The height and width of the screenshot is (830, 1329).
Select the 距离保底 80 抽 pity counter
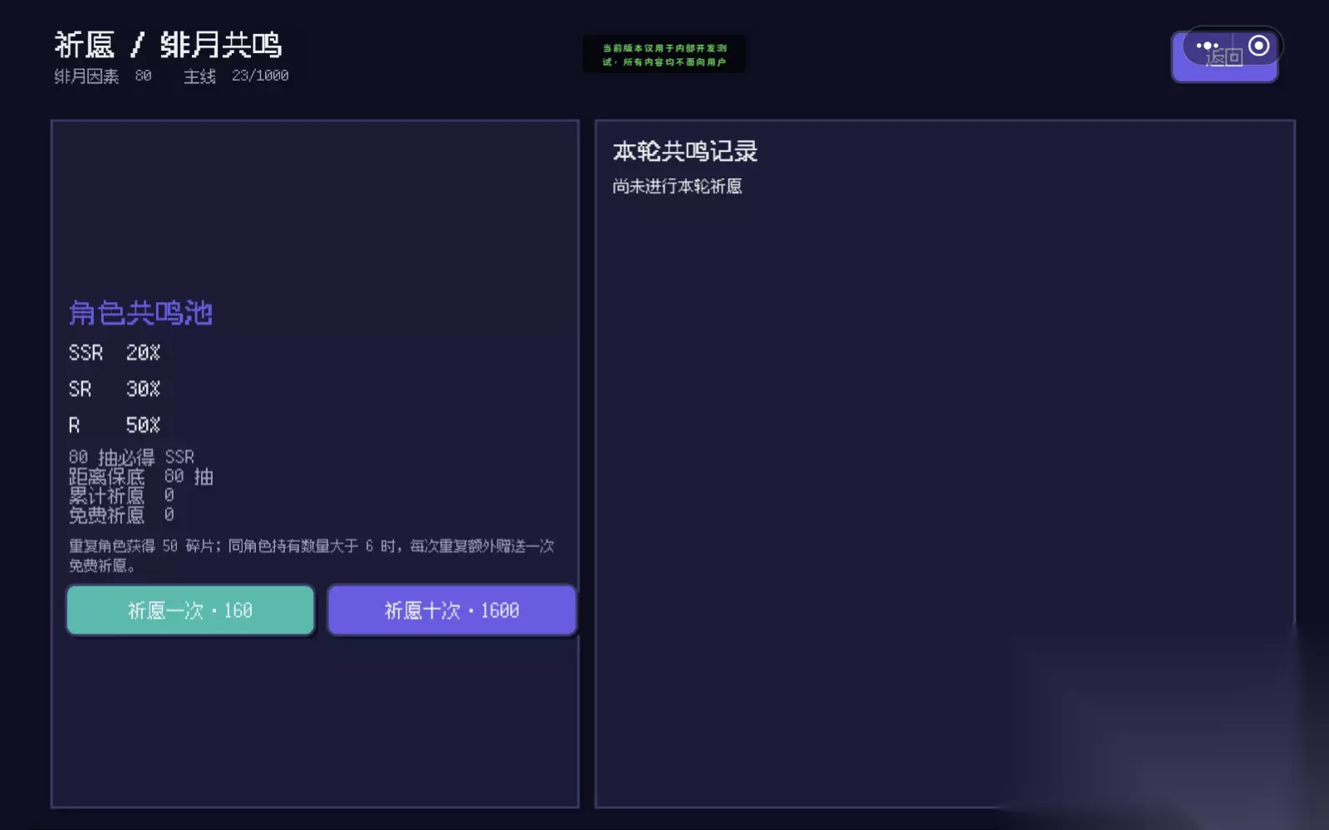click(x=141, y=476)
